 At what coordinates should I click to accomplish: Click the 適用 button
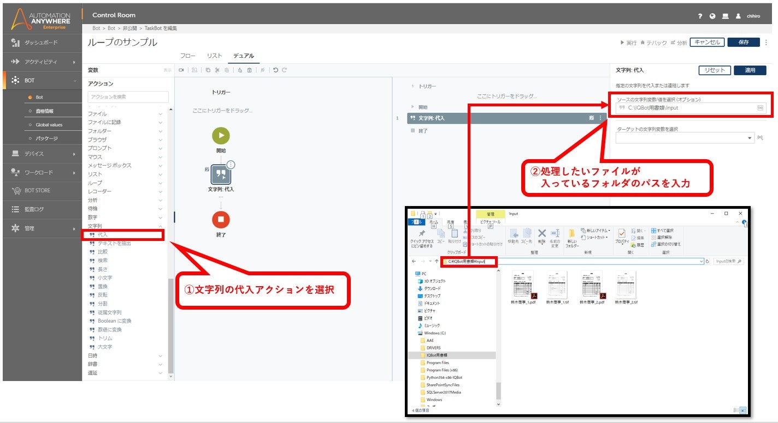(750, 70)
